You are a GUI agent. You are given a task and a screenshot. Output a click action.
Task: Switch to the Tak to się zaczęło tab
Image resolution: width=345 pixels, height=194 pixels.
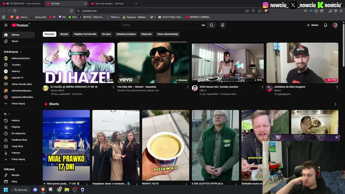(111, 4)
